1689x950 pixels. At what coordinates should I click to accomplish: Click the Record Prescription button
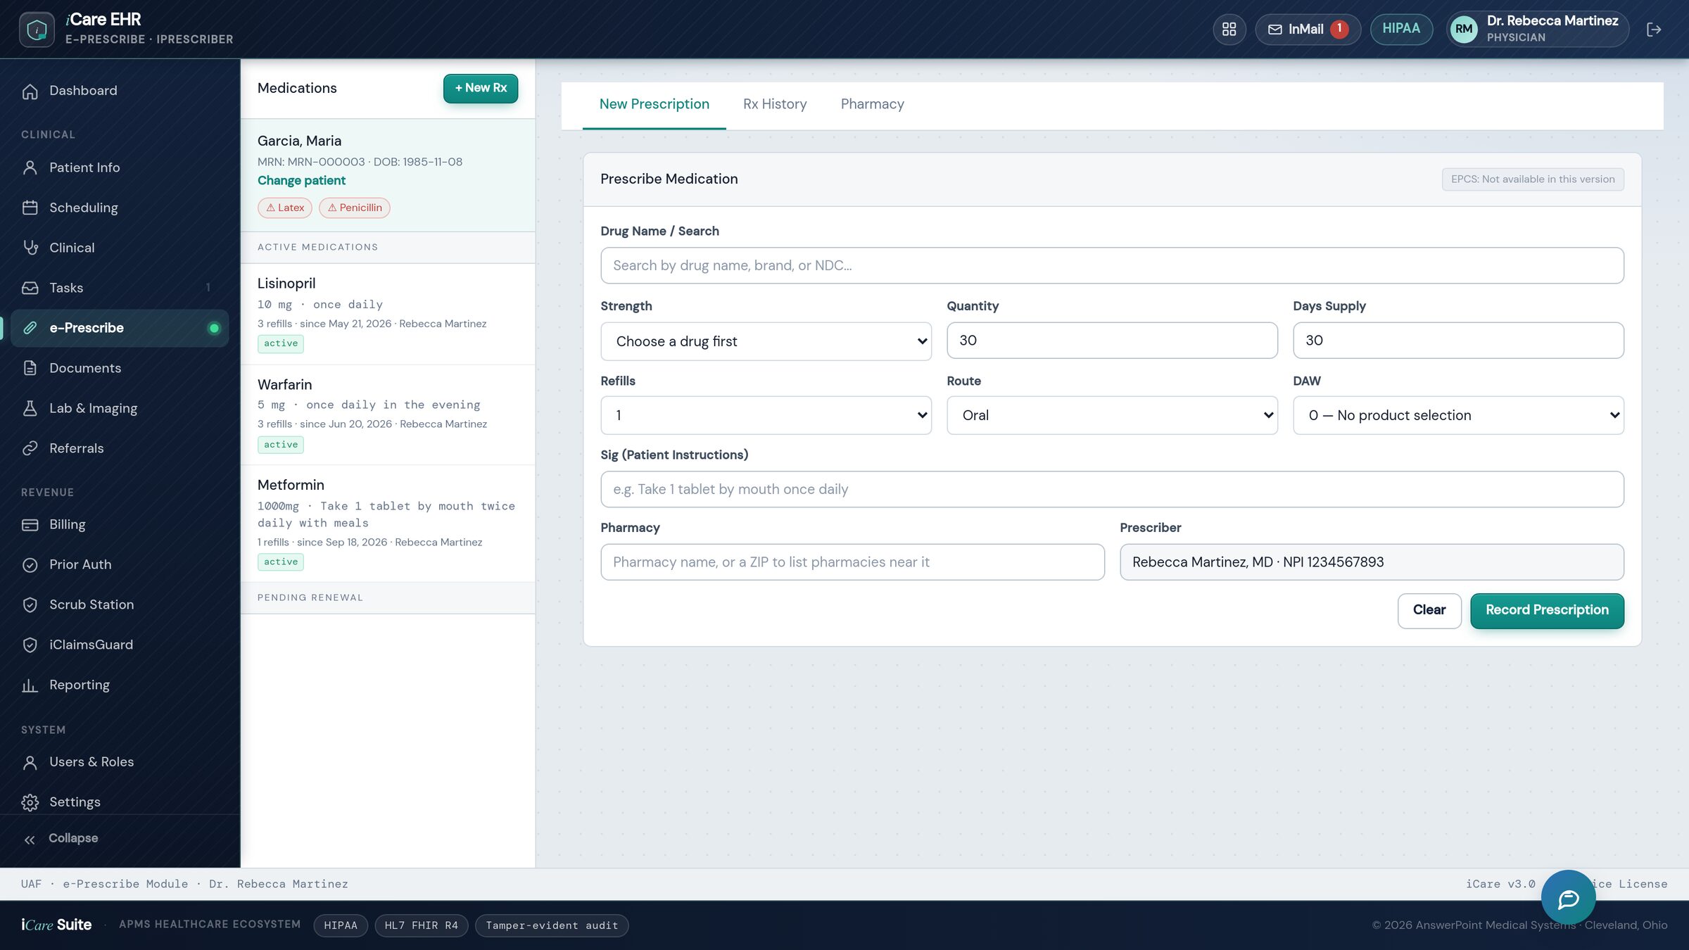(1547, 610)
